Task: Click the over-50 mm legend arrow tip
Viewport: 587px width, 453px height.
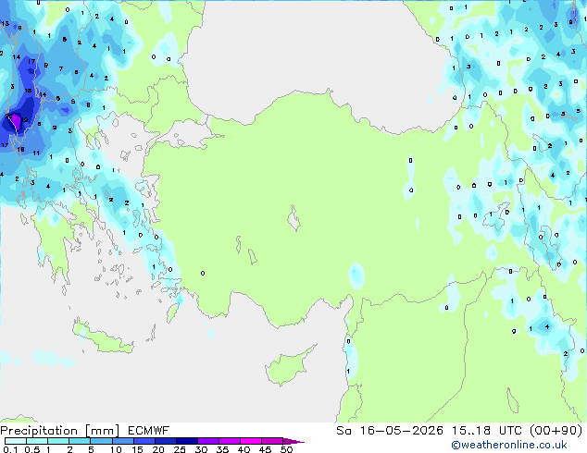Action: coord(293,441)
